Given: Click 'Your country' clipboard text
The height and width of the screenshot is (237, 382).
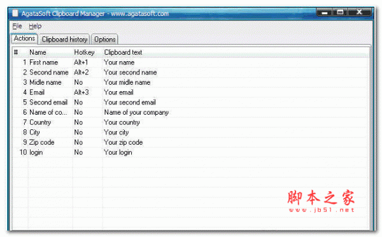Looking at the screenshot, I should (x=122, y=122).
